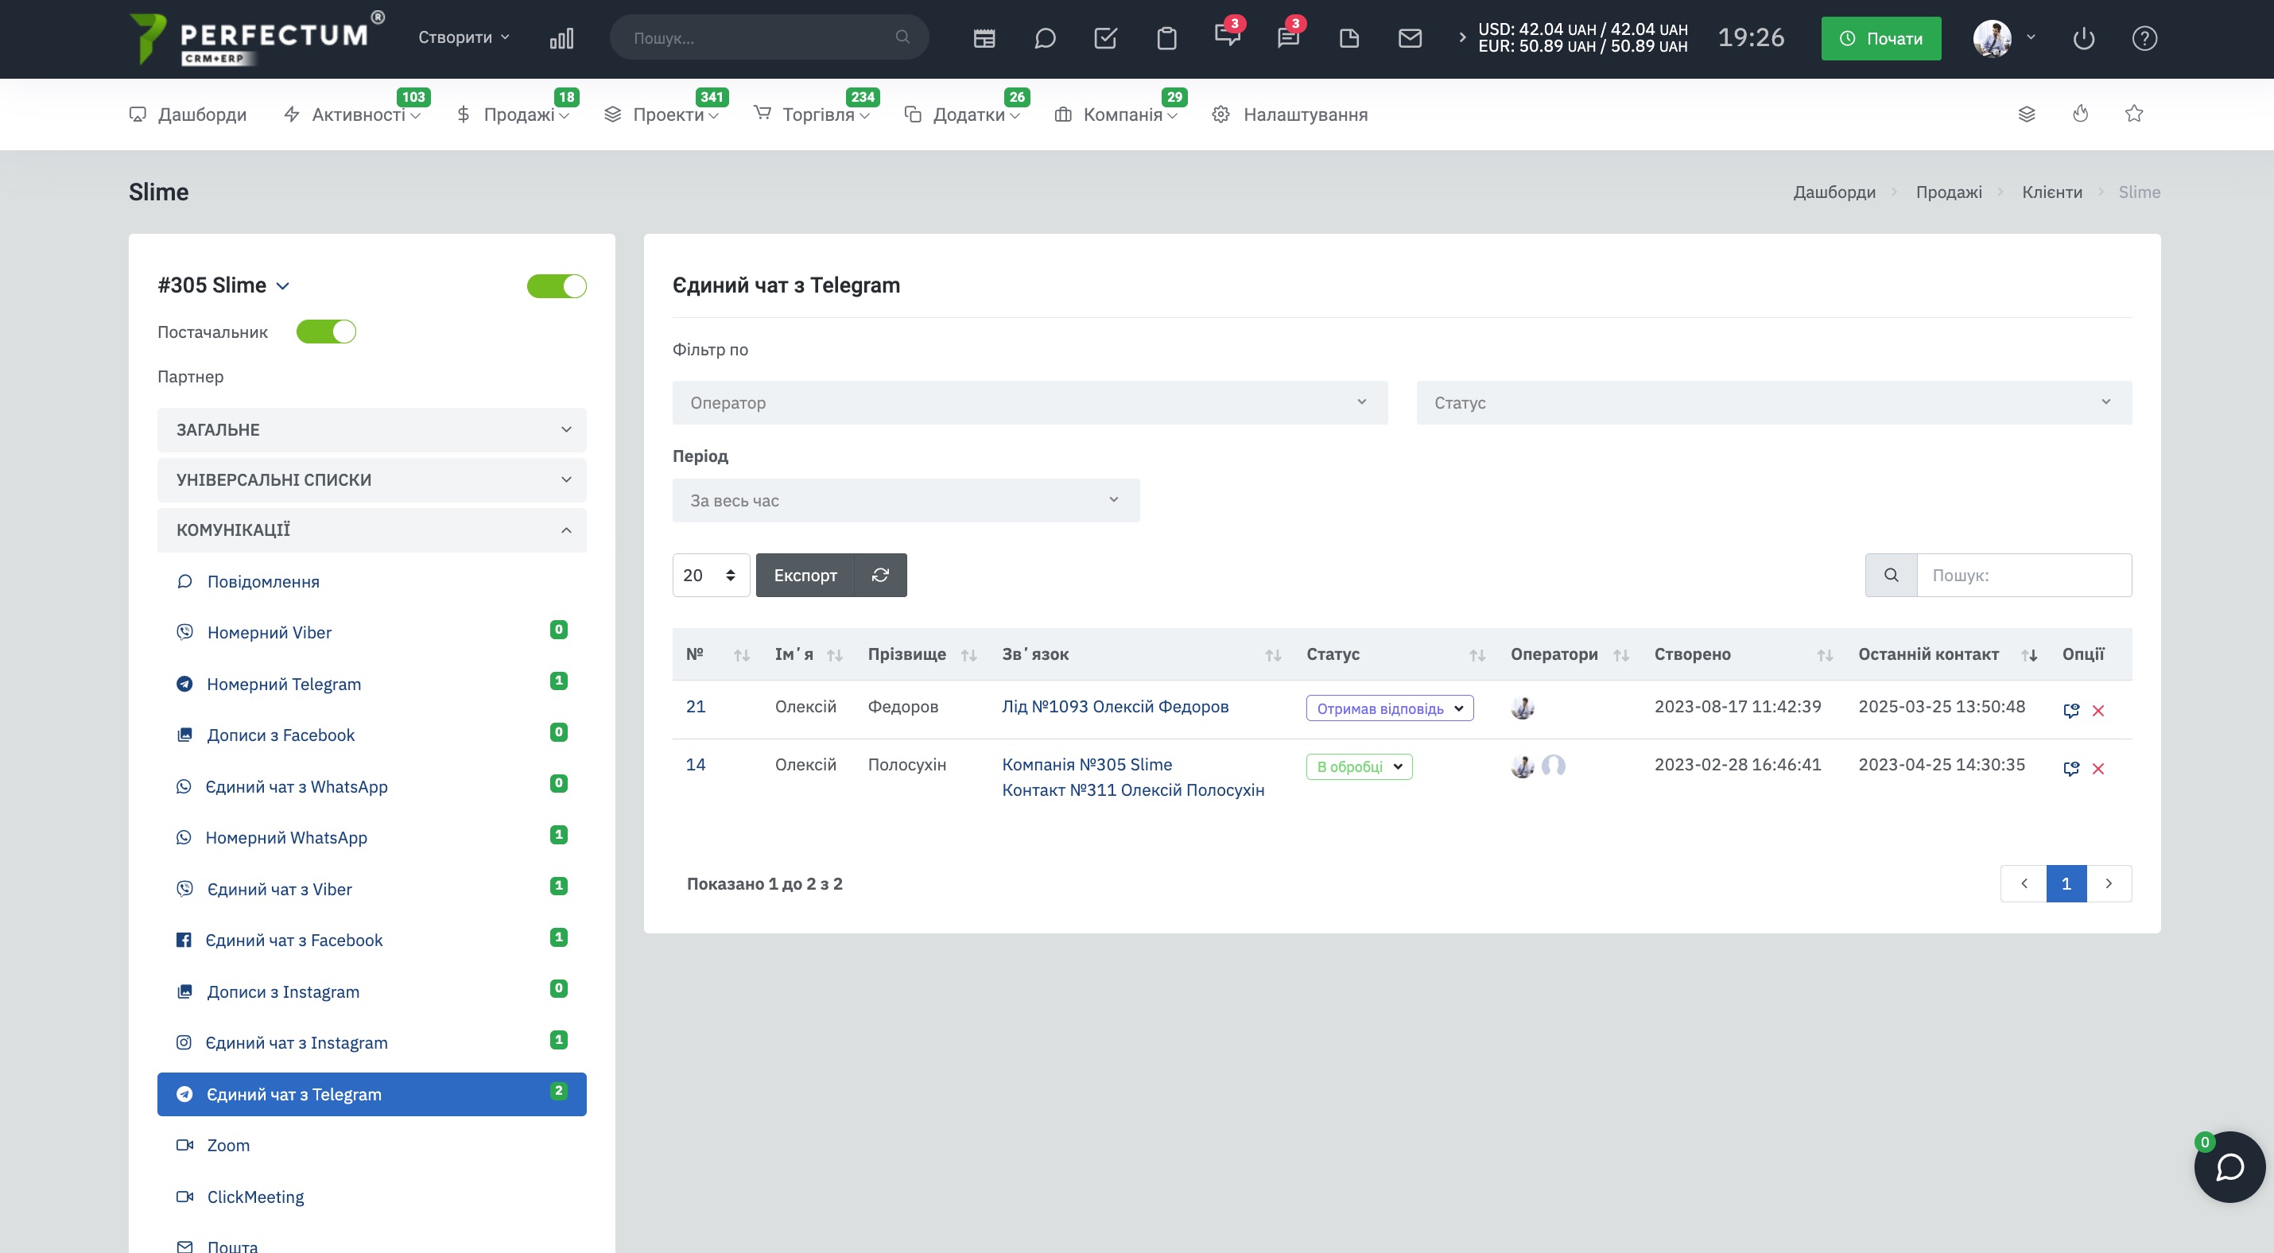This screenshot has width=2274, height=1253.
Task: Expand the ЗАГАЛЬНЕ section
Action: [371, 430]
